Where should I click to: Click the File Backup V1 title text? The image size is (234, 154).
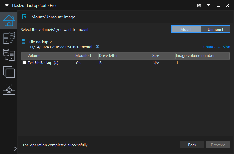click(41, 42)
